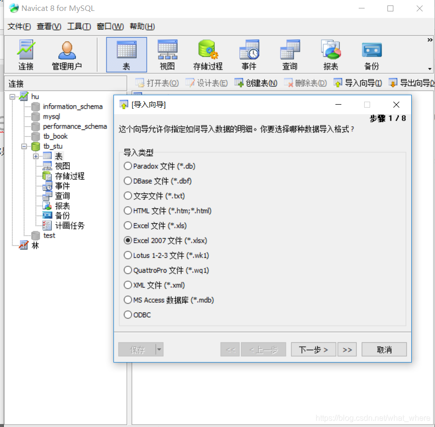Image resolution: width=435 pixels, height=427 pixels.
Task: Select the 表 tables toolbar button
Action: [126, 55]
